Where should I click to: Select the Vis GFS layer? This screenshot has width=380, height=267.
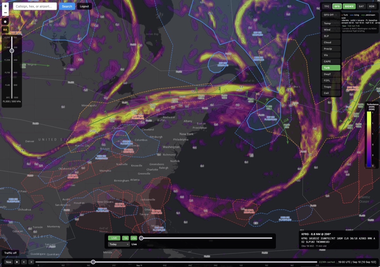pos(331,55)
